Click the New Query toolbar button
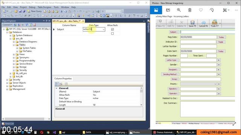241x135 pixels. 35,11
